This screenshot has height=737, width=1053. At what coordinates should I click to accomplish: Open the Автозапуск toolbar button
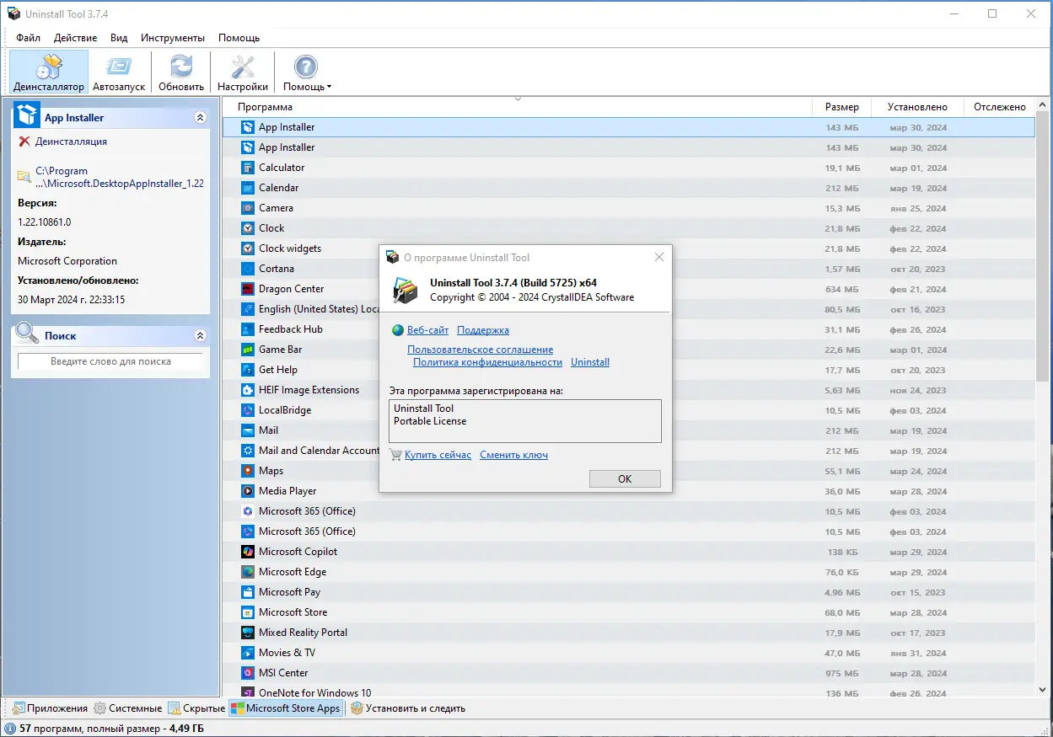click(119, 72)
